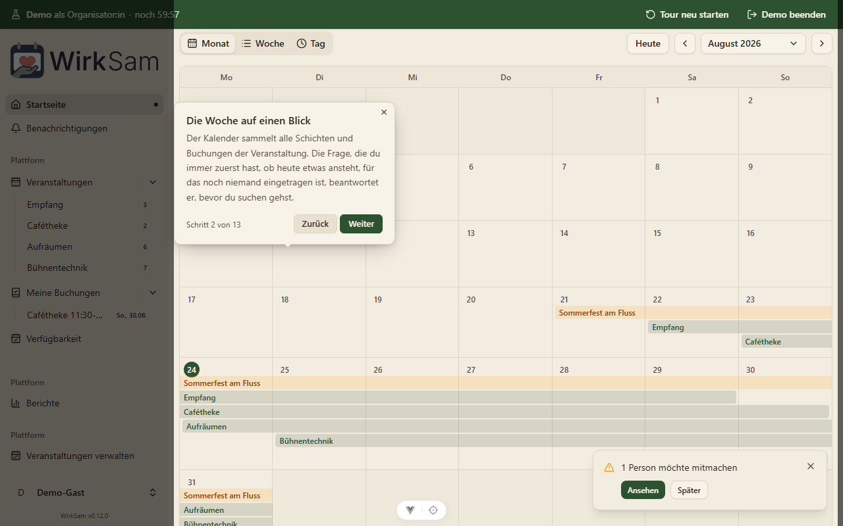This screenshot has height=526, width=843.
Task: Open Bühnentechnik in the sidebar
Action: pos(88,268)
